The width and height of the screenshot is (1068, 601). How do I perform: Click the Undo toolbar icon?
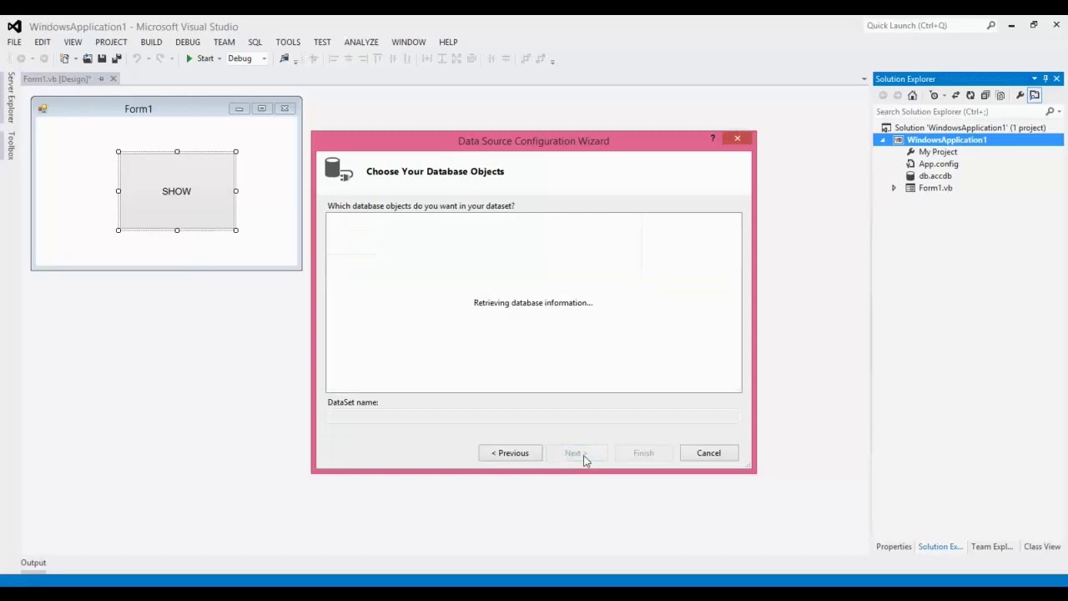136,58
